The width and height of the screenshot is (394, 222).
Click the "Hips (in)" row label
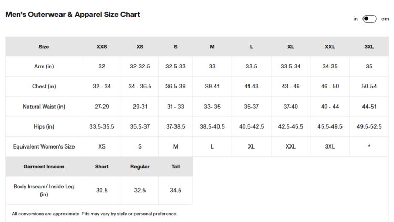(x=44, y=126)
